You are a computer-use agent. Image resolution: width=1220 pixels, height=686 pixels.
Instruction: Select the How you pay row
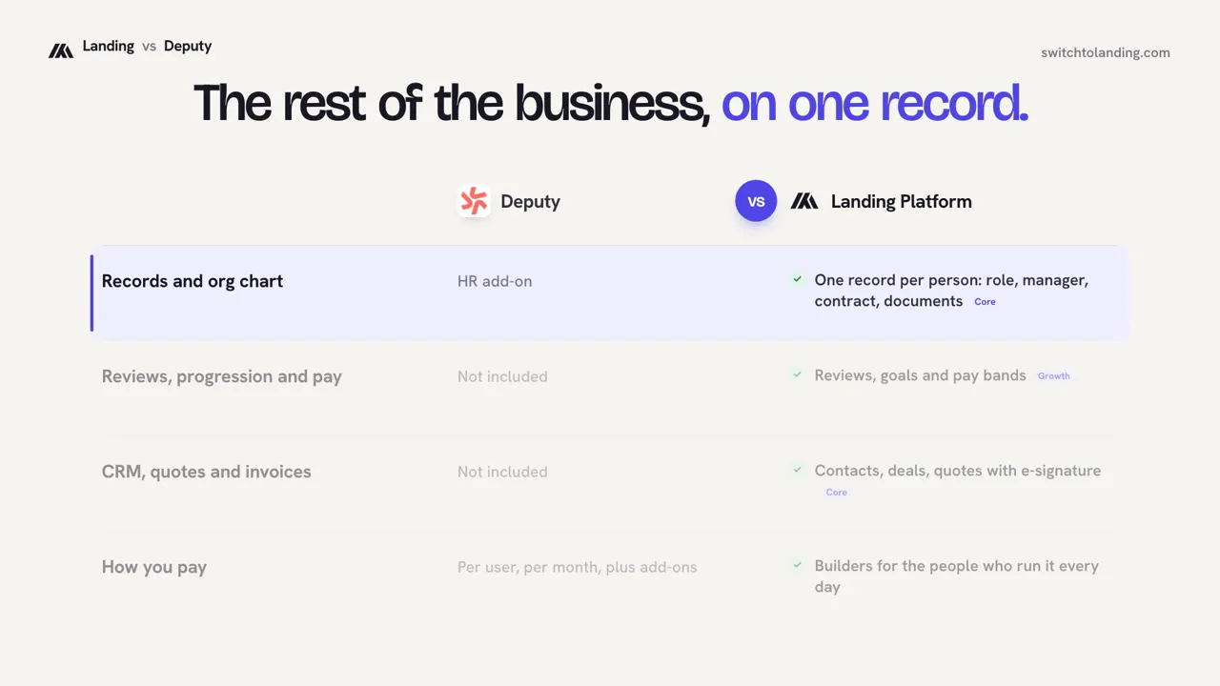[610, 578]
